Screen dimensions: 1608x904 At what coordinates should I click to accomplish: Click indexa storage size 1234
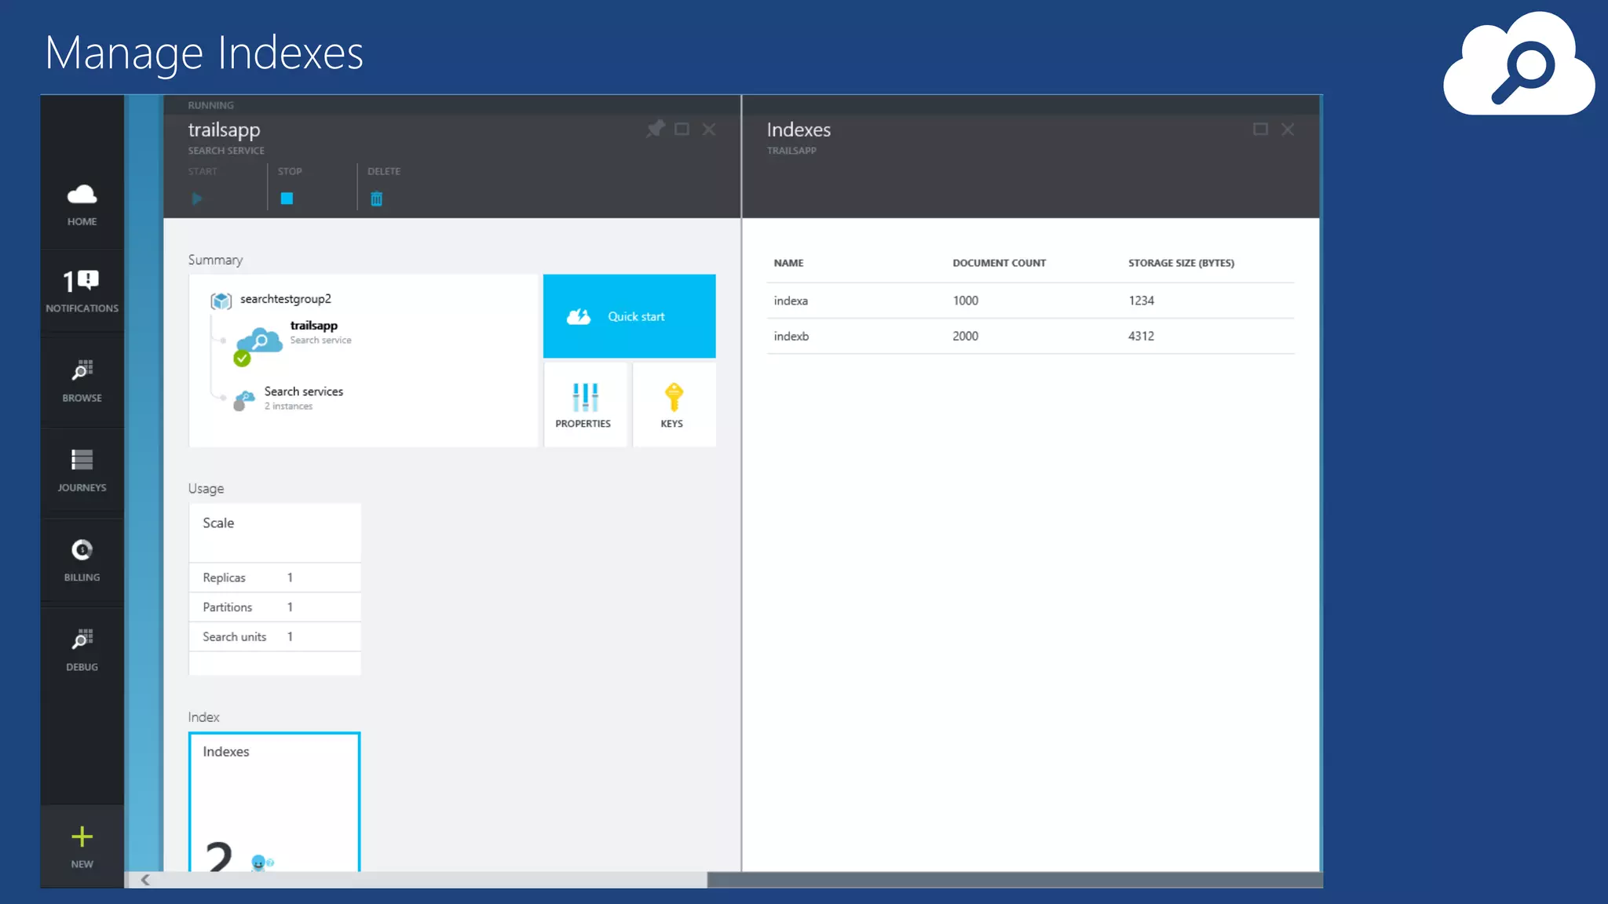[x=1141, y=301]
